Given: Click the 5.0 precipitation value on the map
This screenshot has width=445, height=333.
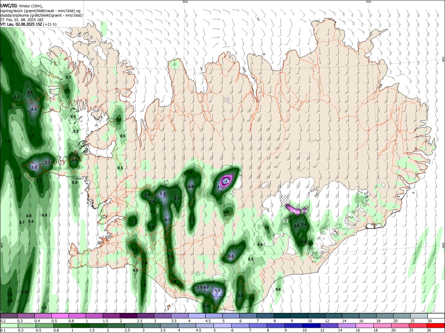Looking at the screenshot, I should point(231,257).
